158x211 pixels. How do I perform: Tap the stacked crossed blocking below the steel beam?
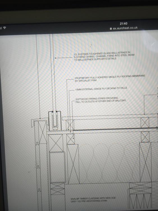coord(58,189)
